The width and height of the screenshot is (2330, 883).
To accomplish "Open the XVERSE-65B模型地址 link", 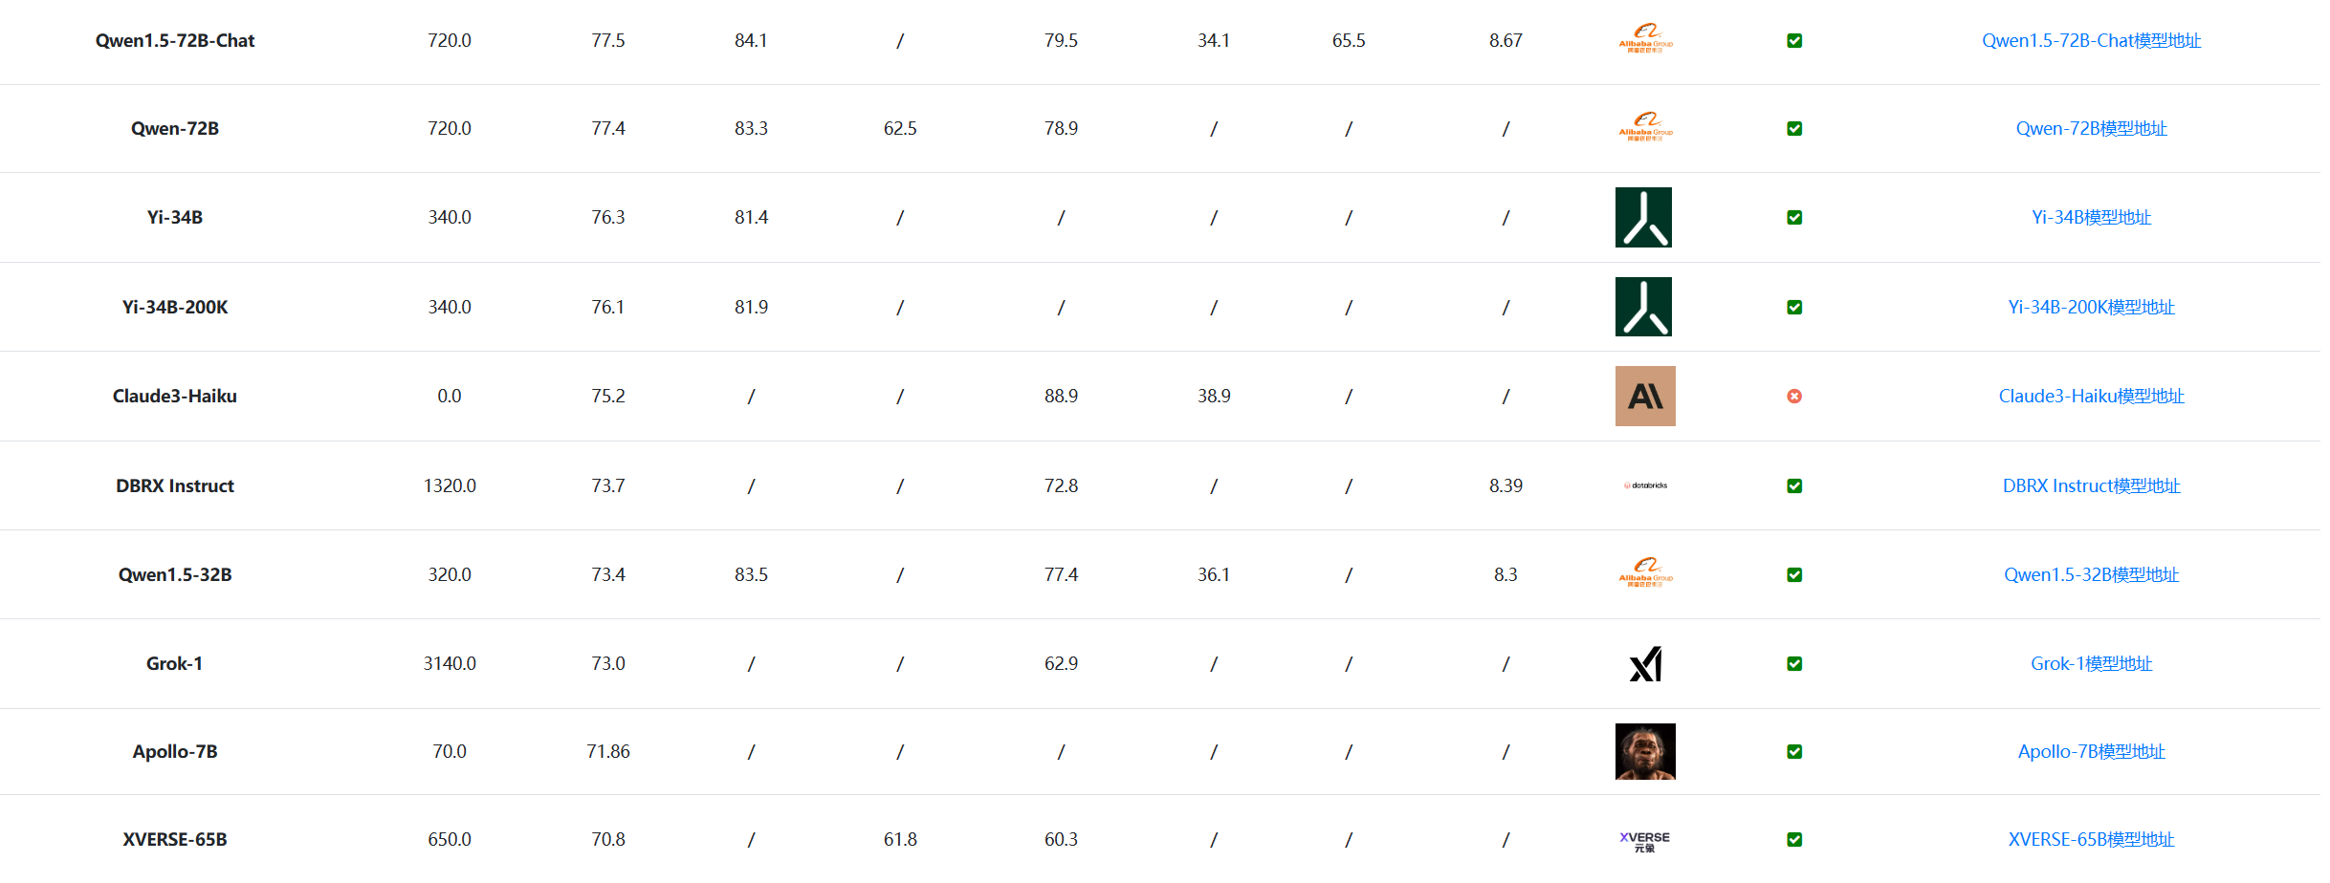I will click(2091, 840).
